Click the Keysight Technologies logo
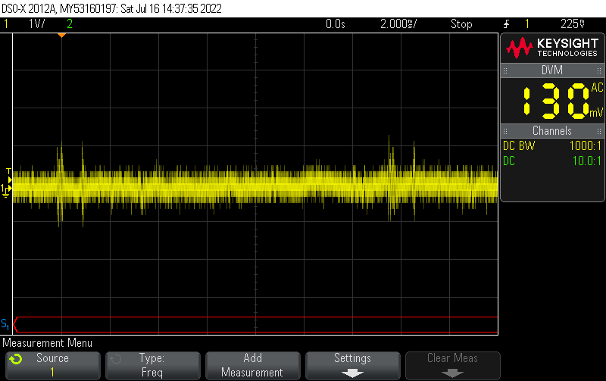This screenshot has width=606, height=381. (552, 48)
